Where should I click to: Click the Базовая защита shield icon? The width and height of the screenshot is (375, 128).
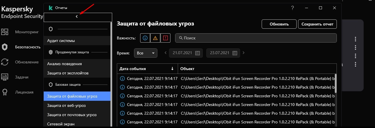point(51,85)
